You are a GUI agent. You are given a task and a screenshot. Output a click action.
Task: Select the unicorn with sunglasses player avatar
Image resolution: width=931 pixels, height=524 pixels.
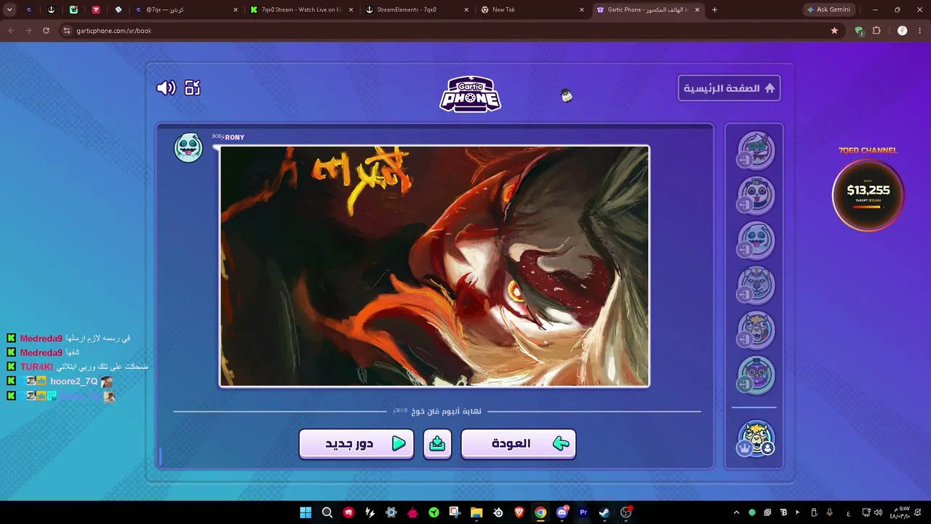[x=756, y=151]
